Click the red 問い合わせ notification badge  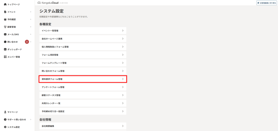point(27,42)
